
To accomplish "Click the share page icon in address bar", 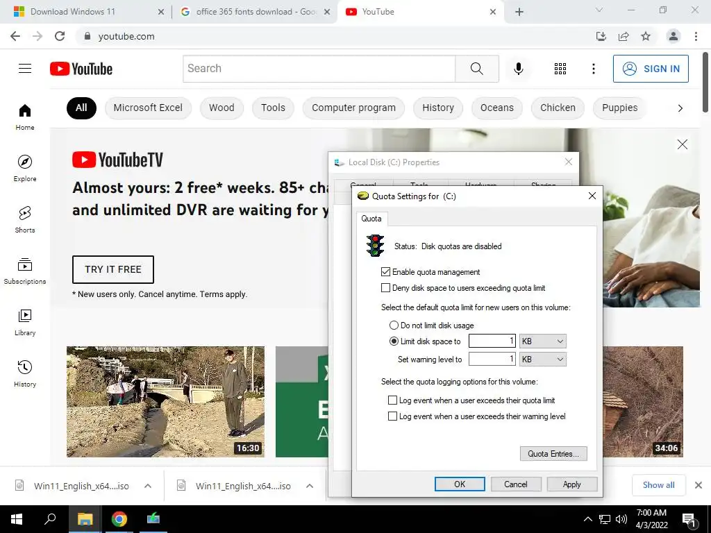I will 624,36.
